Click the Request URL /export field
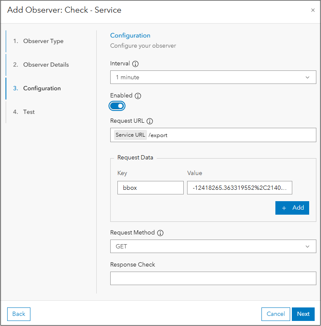Image resolution: width=321 pixels, height=326 pixels. point(230,135)
